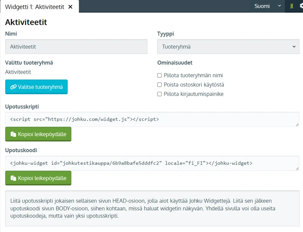Select the Upotuskoodi johku-widget code textarea
Screen dimensions: 303x232
click(x=152, y=163)
